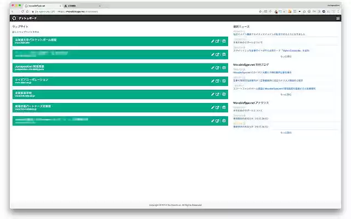
Task: Click the pencil icon on the コーポレーション row
Action: 212,81
